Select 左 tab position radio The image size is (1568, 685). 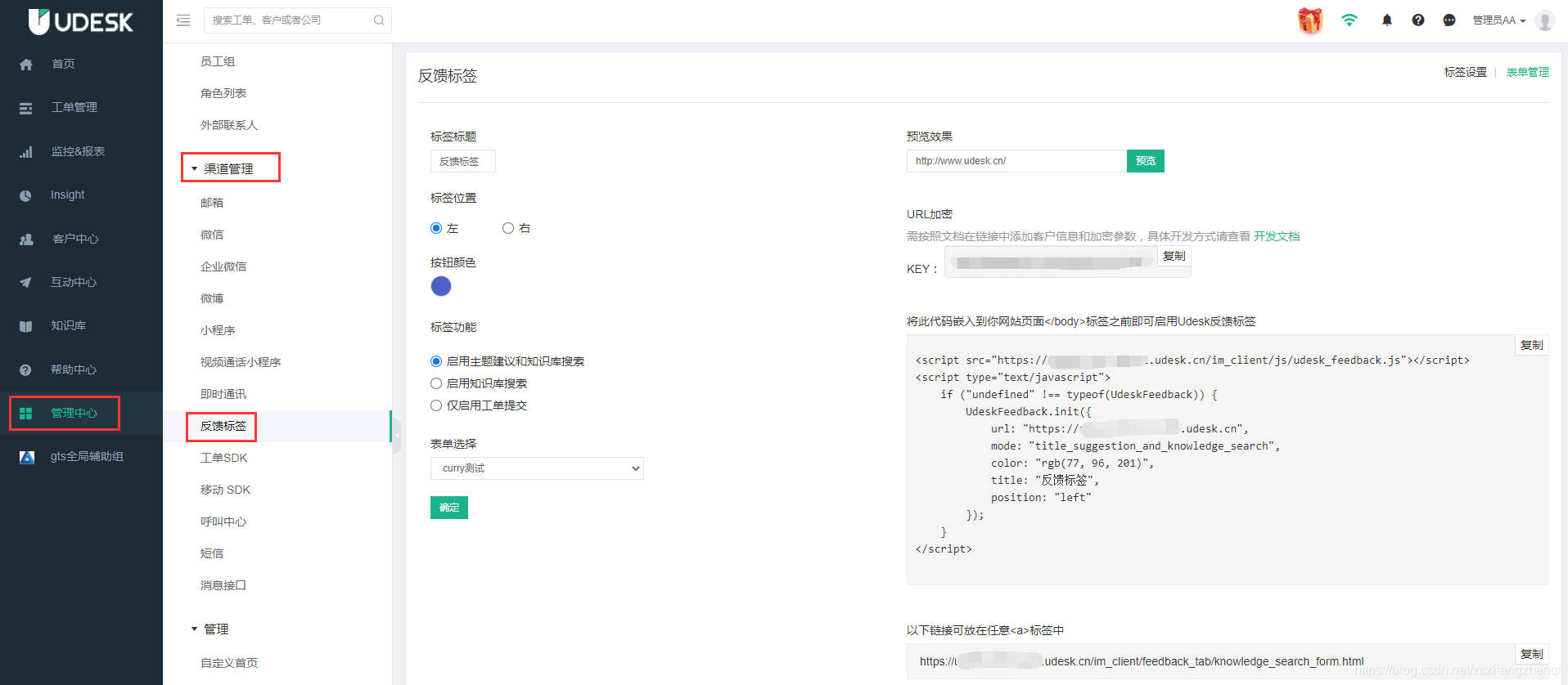click(436, 228)
